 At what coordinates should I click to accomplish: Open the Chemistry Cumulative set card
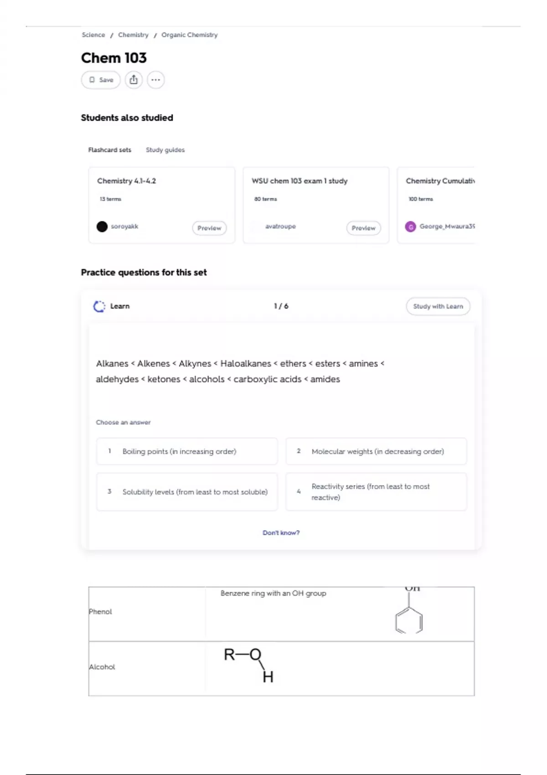tap(436, 205)
